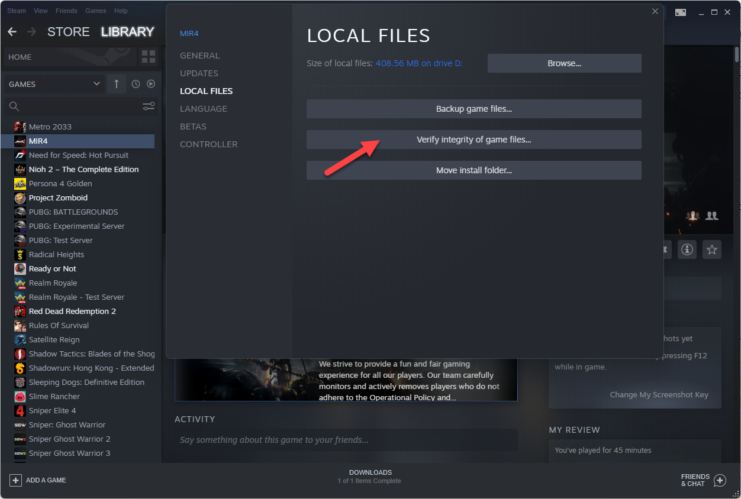Select Realm Royale - Test Server
741x499 pixels.
coord(76,297)
